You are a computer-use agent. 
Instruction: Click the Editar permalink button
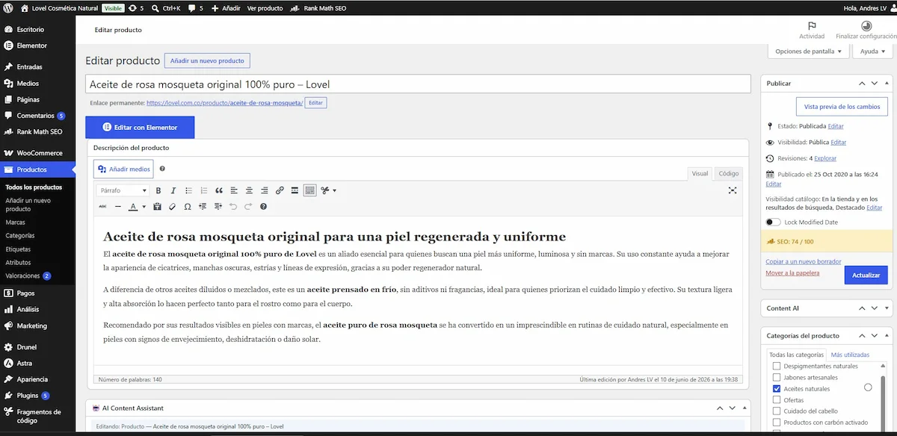(316, 103)
